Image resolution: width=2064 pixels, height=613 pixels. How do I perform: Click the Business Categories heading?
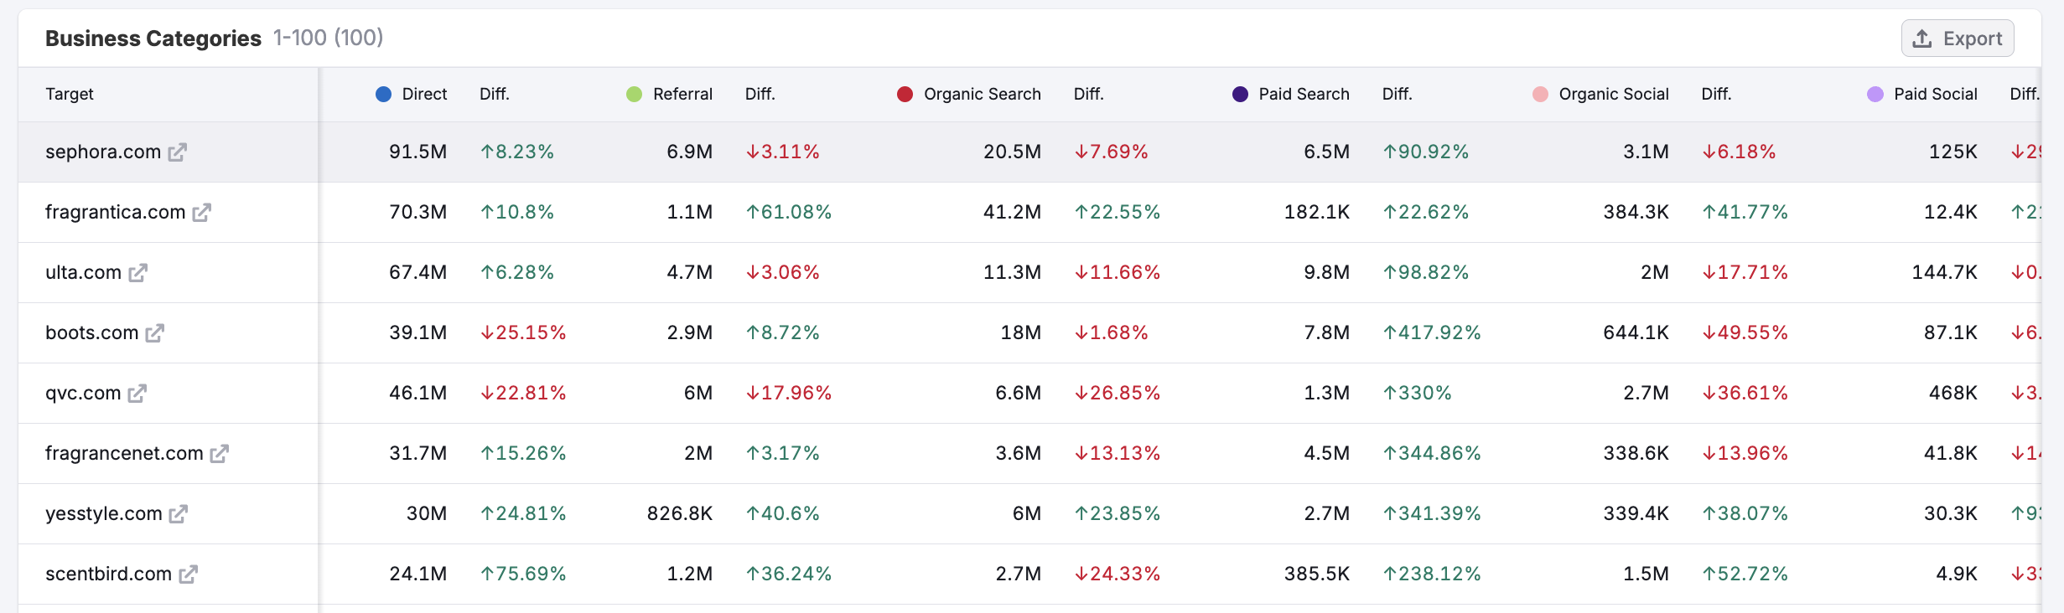pyautogui.click(x=153, y=39)
